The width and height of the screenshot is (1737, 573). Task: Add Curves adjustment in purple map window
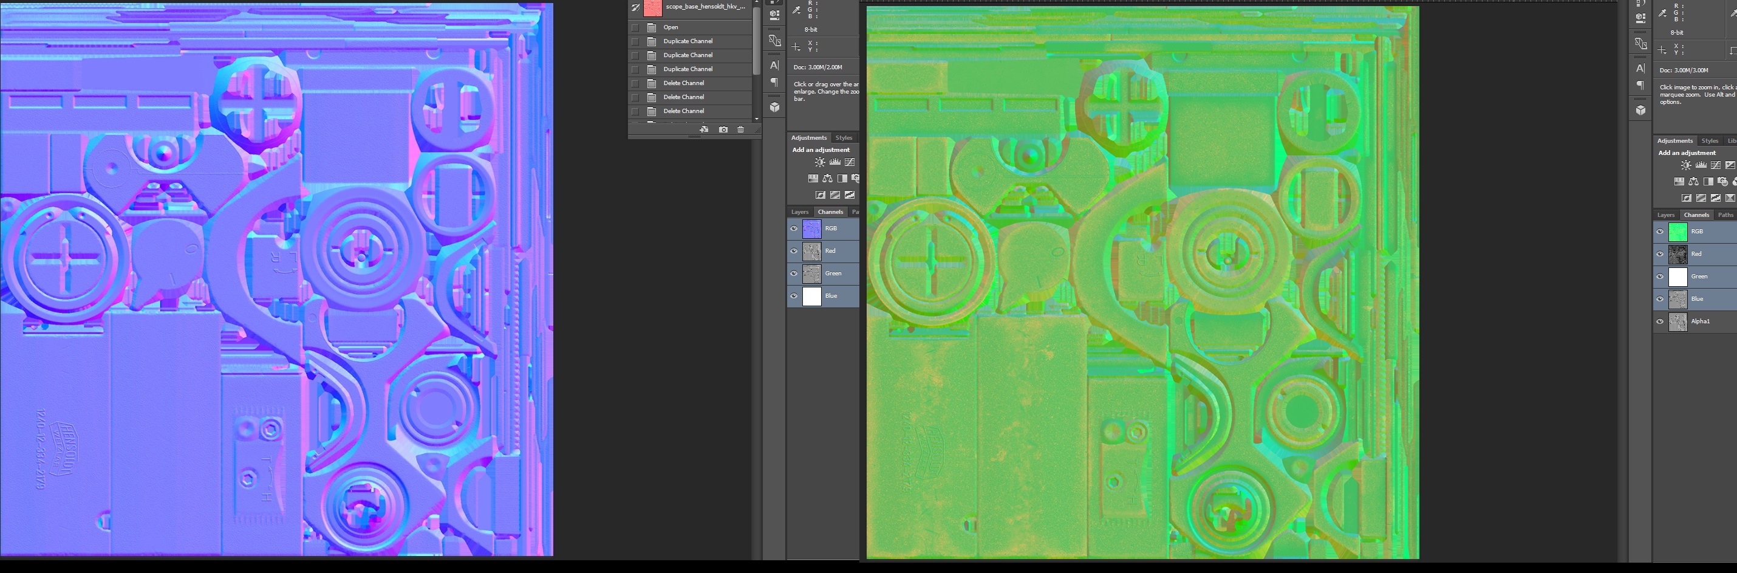850,162
